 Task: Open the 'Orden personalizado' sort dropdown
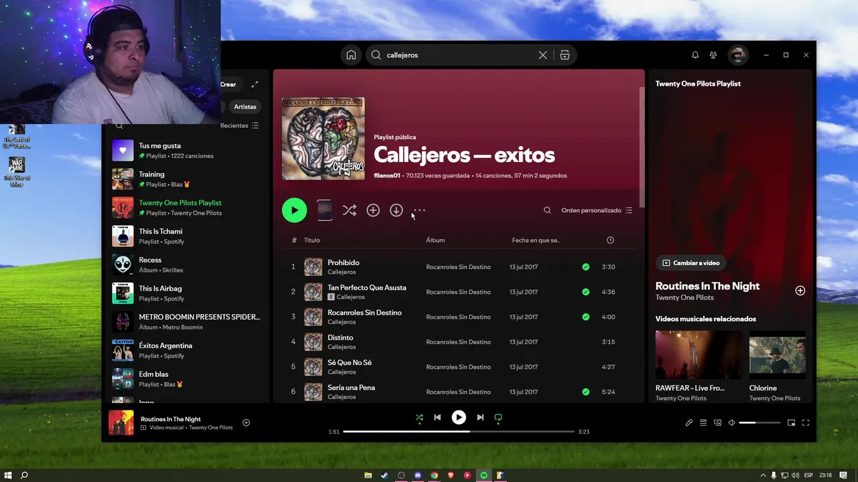tap(597, 210)
